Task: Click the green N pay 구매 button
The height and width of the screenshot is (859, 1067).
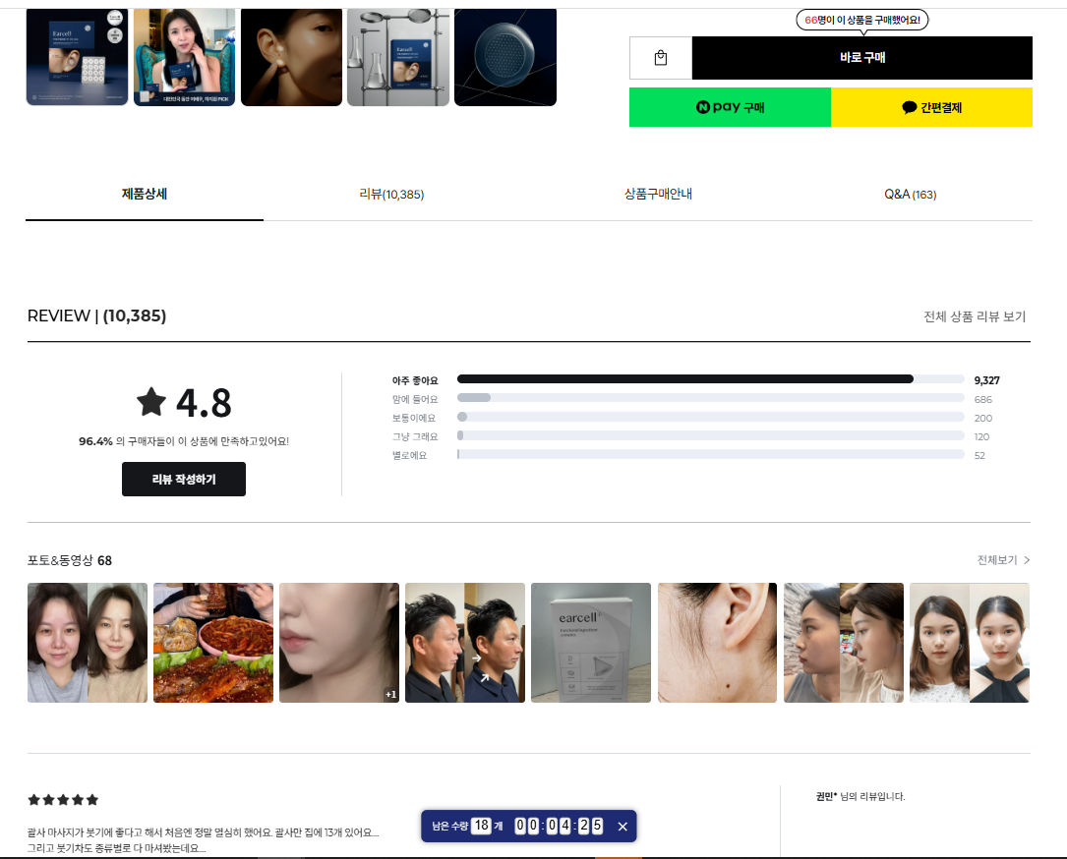Action: point(730,107)
